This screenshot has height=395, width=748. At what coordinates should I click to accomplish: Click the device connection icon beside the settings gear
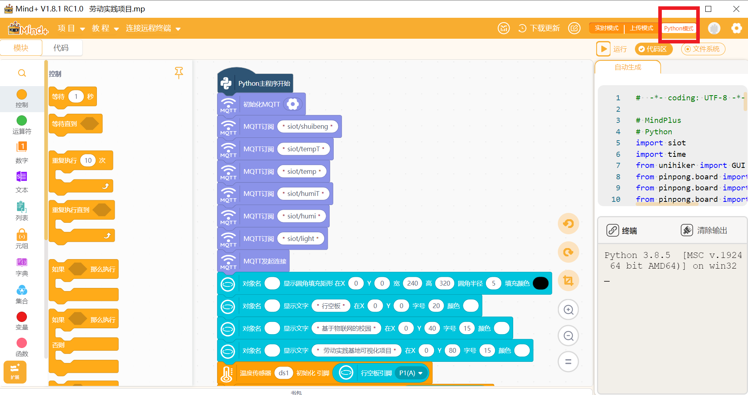pos(714,28)
